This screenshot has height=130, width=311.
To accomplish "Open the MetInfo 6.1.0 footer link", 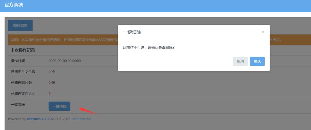I will click(x=38, y=119).
